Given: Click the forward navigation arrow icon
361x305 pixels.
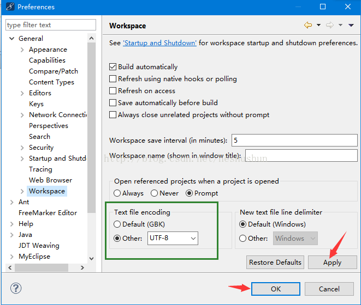Looking at the screenshot, I should tap(330, 25).
